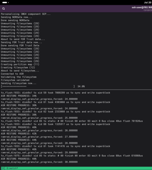Select 'Sending FDR Trust data now...' line
This screenshot has height=170, width=152.
[x=21, y=42]
